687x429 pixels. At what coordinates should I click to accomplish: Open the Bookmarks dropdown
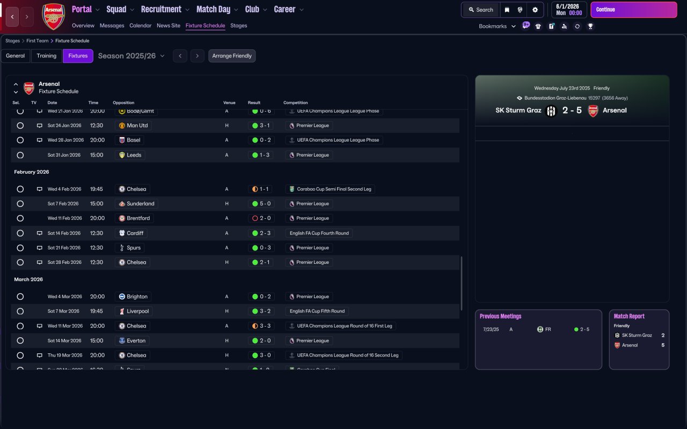coord(497,26)
